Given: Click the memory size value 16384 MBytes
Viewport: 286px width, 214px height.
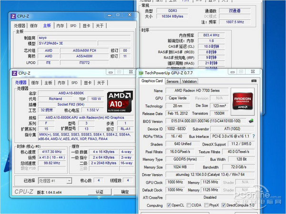Looking at the screenshot, I should tap(172, 16).
